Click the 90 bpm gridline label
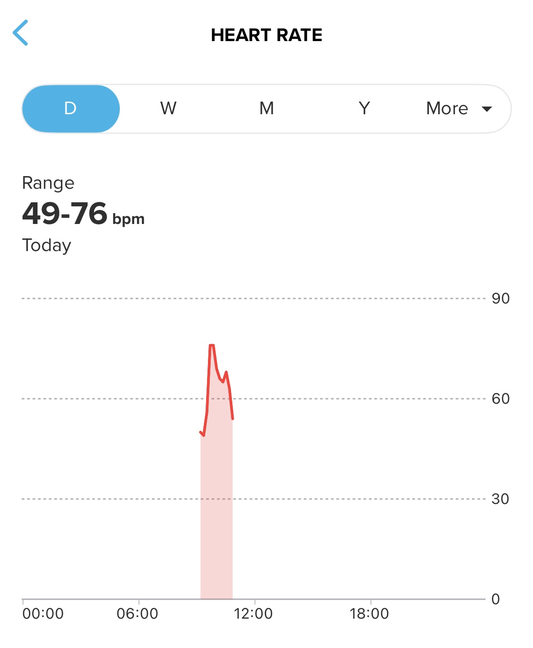Screen dimensions: 533x648 500,298
